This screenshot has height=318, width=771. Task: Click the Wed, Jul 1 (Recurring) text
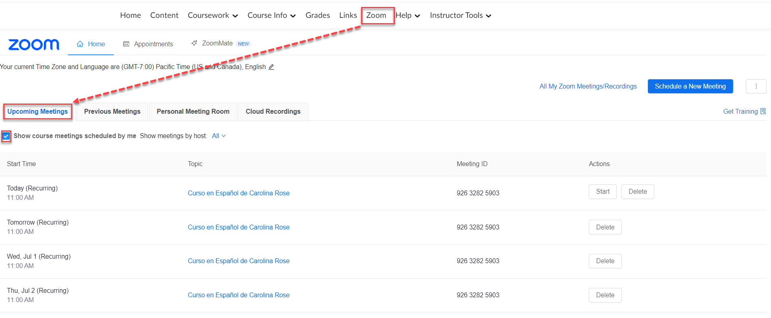(39, 257)
